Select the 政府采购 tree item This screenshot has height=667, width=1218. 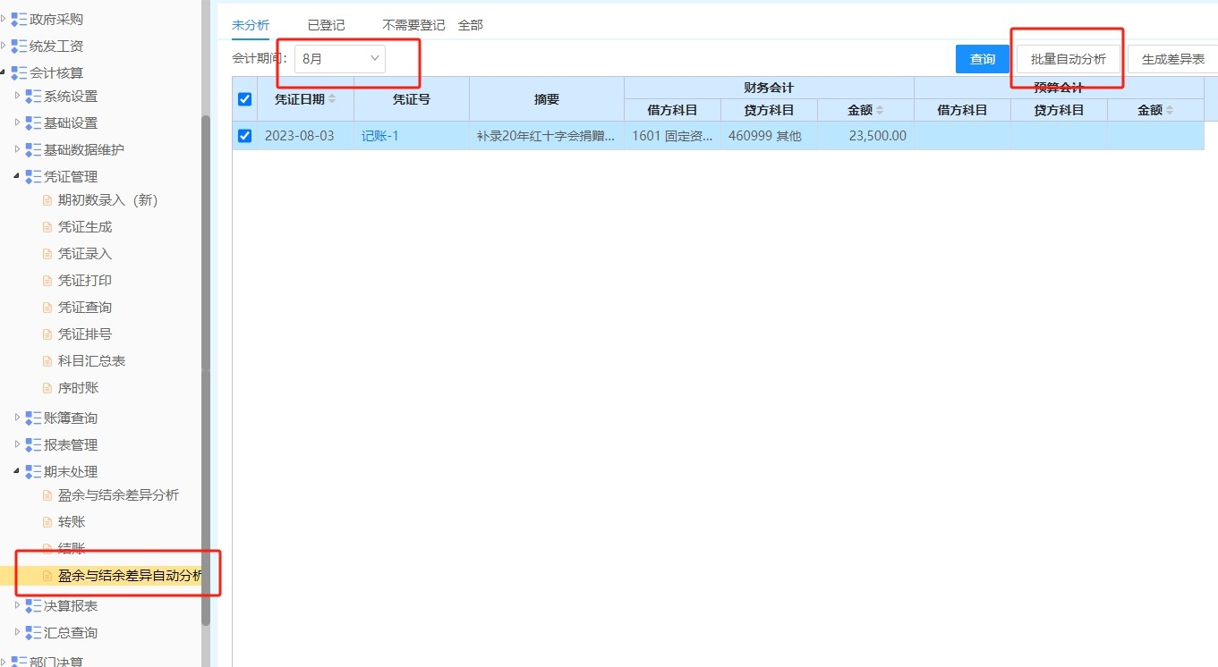pos(56,20)
